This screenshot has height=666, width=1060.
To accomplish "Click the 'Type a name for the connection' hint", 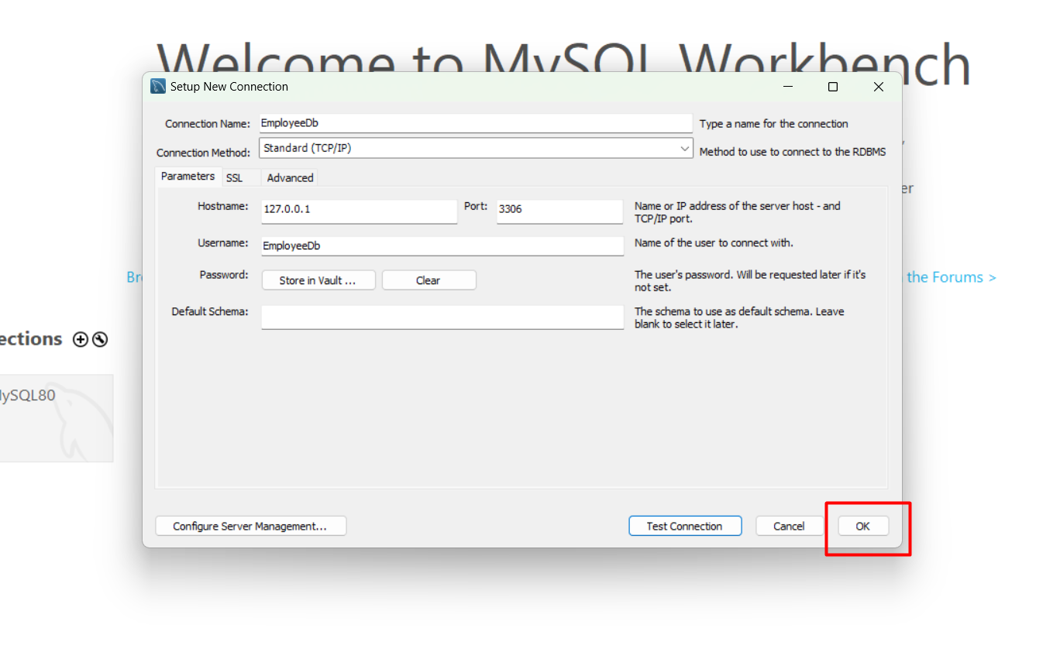I will click(x=774, y=124).
